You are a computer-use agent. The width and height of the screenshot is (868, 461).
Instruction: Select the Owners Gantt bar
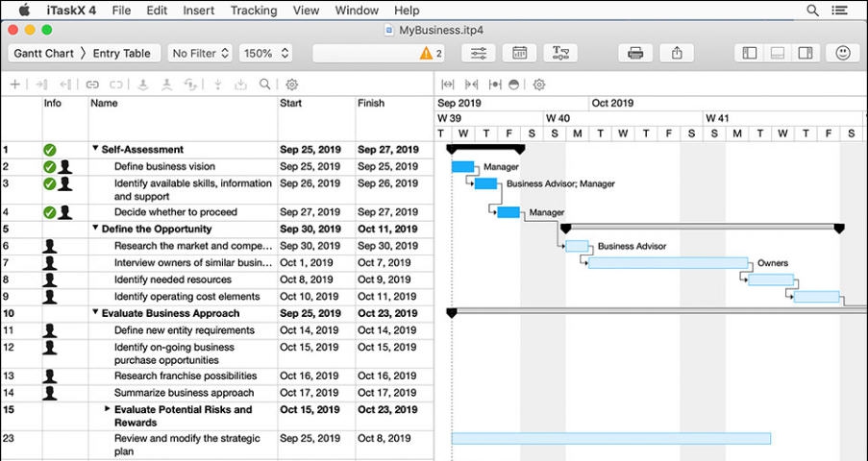pos(668,263)
